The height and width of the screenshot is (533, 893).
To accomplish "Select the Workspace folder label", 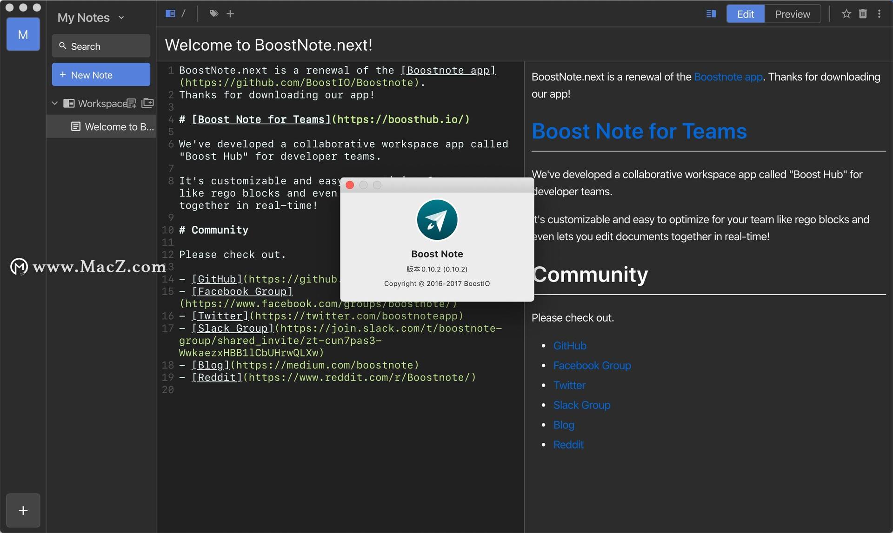I will (102, 103).
